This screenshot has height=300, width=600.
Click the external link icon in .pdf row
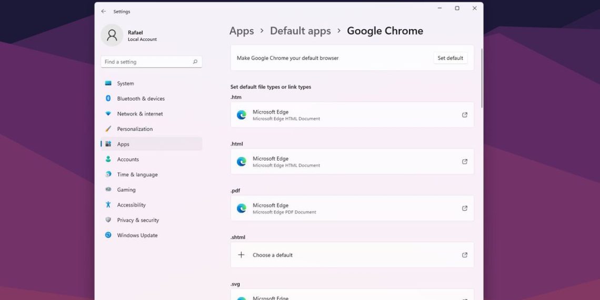click(x=465, y=208)
